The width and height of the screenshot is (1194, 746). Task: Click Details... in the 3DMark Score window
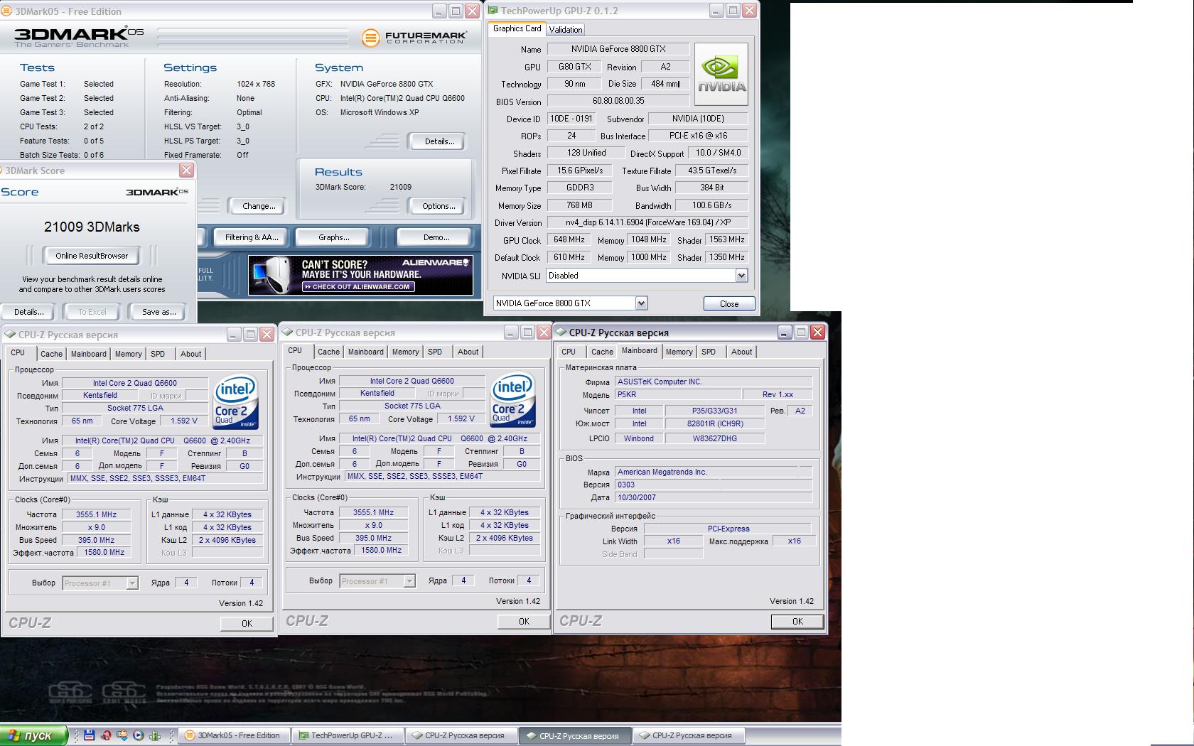(x=28, y=312)
